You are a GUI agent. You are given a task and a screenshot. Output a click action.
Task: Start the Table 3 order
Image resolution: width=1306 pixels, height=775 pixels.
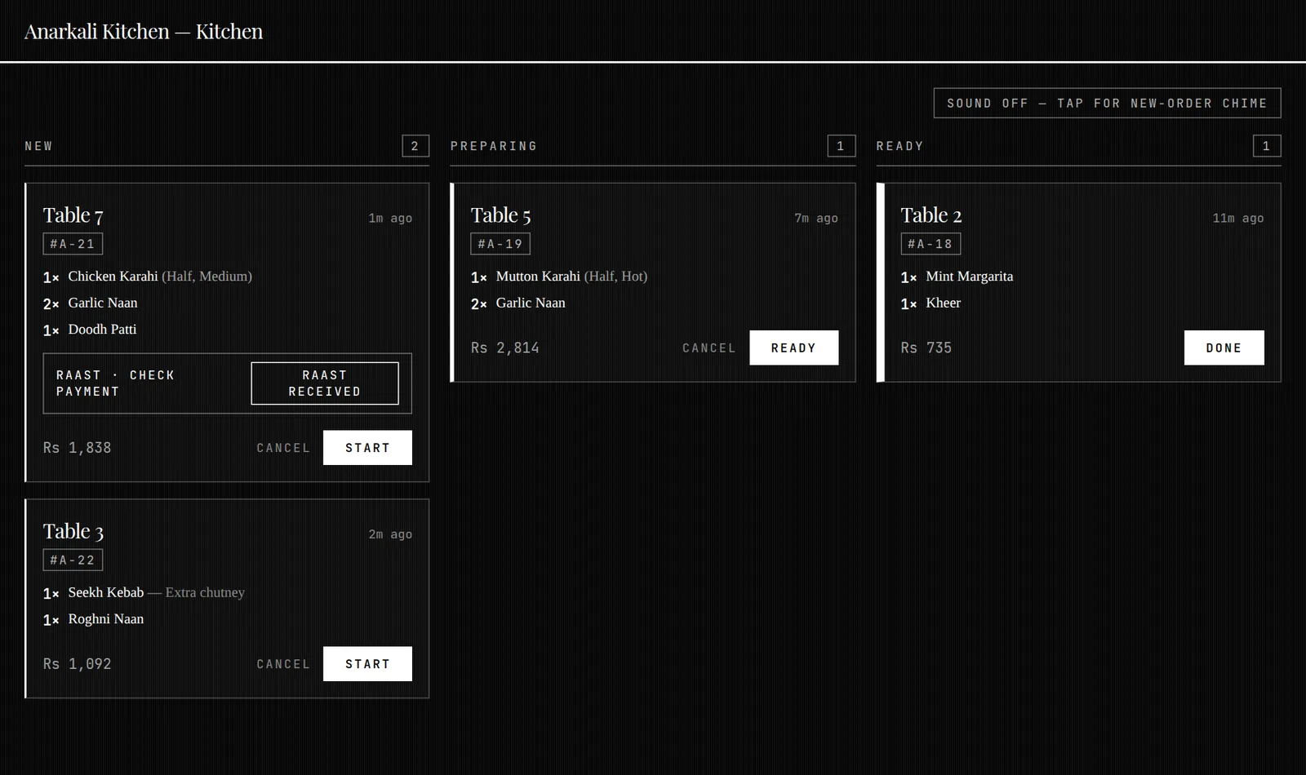click(x=367, y=664)
